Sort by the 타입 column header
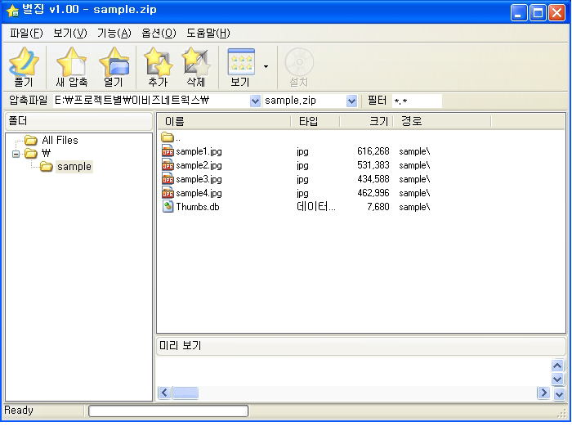572x440 pixels. 308,121
